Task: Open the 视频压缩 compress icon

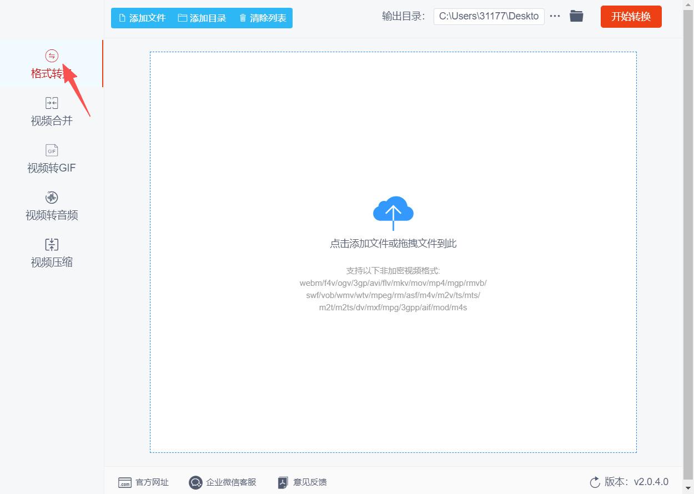Action: [x=52, y=245]
